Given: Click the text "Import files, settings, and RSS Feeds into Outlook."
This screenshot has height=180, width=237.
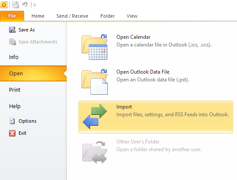Looking at the screenshot, I should coord(172,115).
